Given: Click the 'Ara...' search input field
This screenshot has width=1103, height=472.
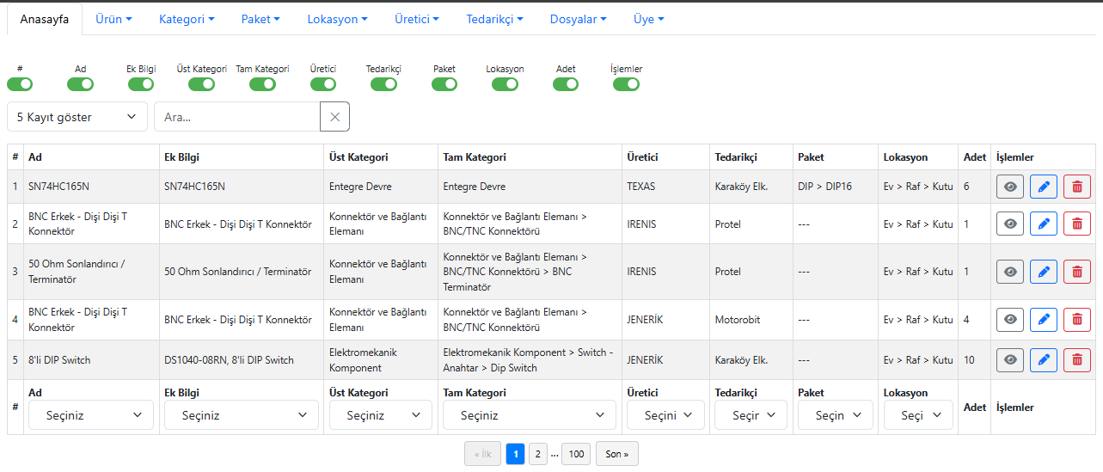Looking at the screenshot, I should [237, 117].
